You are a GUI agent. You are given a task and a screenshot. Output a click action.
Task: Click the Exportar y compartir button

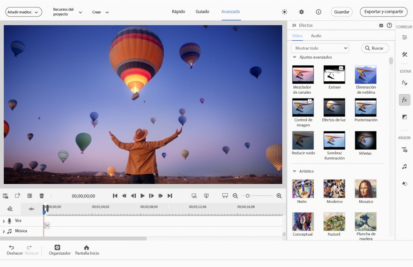coord(383,12)
